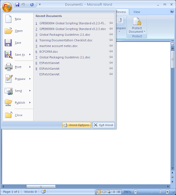Expand the Print submenu arrow
176x195 pixels.
[30, 67]
